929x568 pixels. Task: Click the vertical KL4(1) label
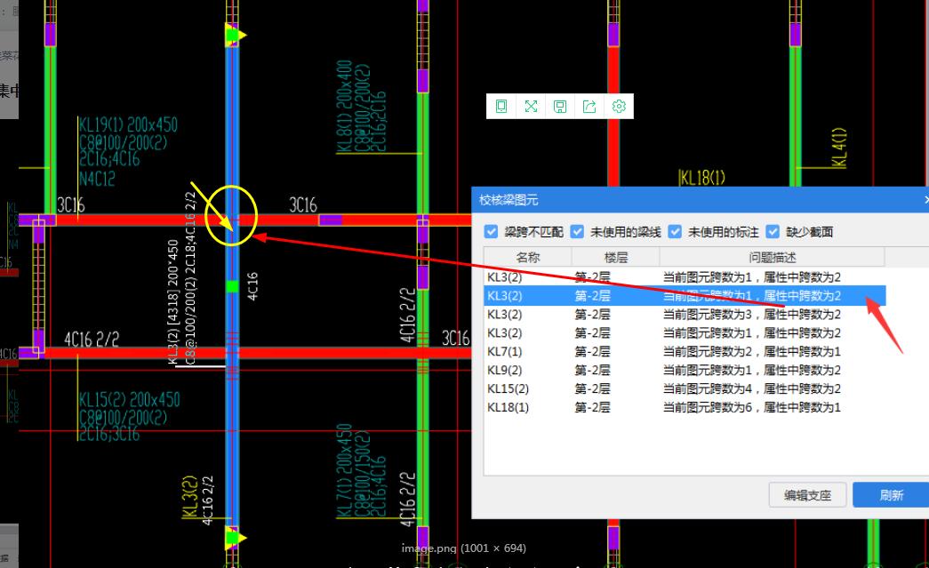click(839, 147)
